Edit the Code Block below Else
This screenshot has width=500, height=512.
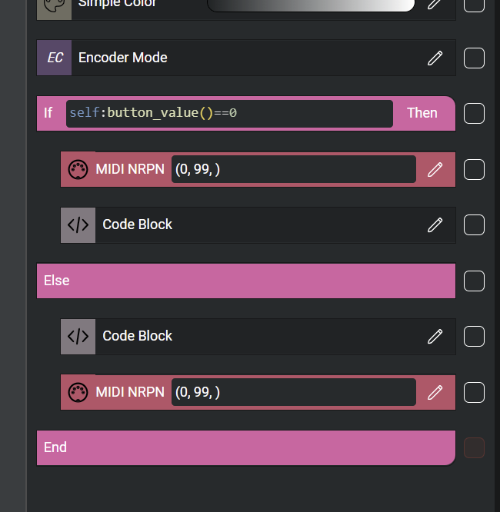(x=435, y=336)
